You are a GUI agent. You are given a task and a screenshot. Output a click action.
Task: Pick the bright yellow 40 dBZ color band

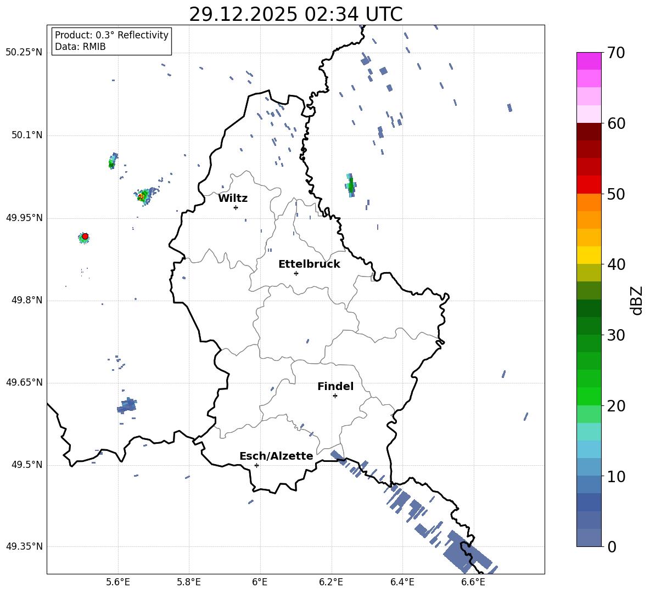pyautogui.click(x=589, y=255)
